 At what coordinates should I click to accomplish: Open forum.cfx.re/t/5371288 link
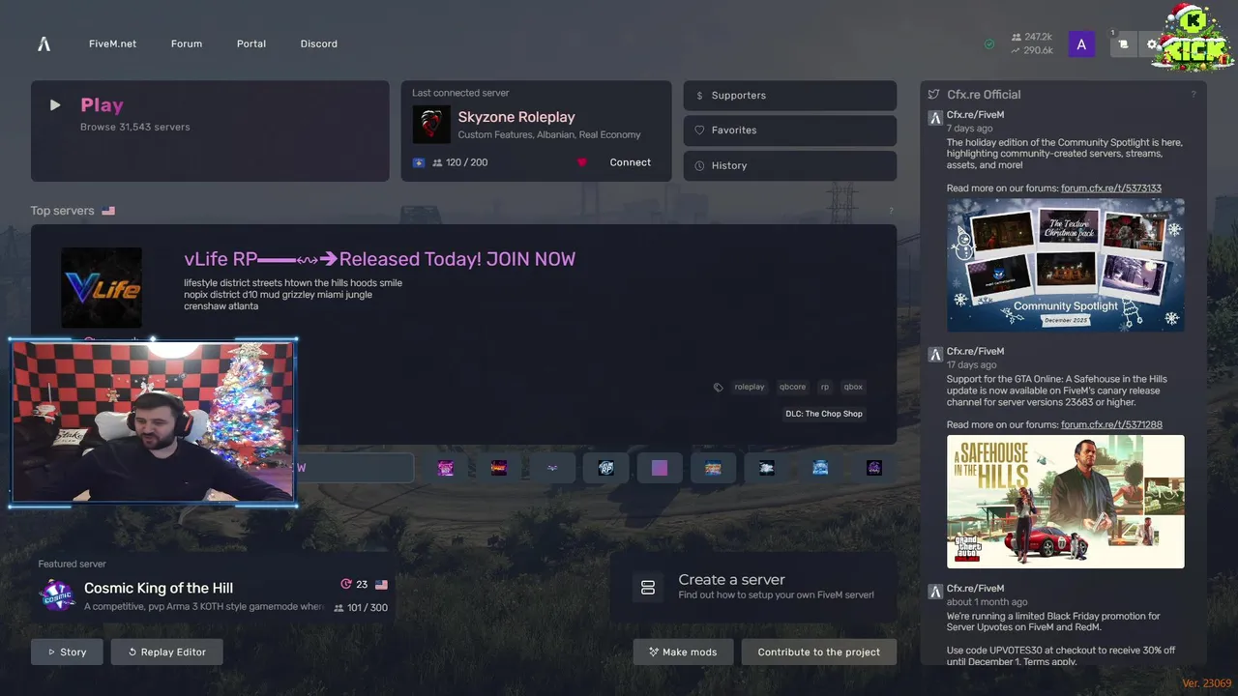tap(1111, 425)
